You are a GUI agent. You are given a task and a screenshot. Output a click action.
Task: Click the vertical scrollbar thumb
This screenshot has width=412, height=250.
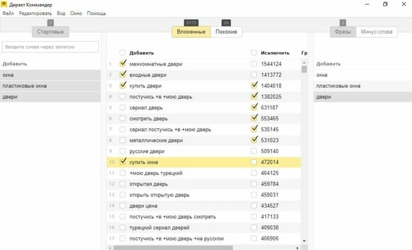[x=304, y=69]
